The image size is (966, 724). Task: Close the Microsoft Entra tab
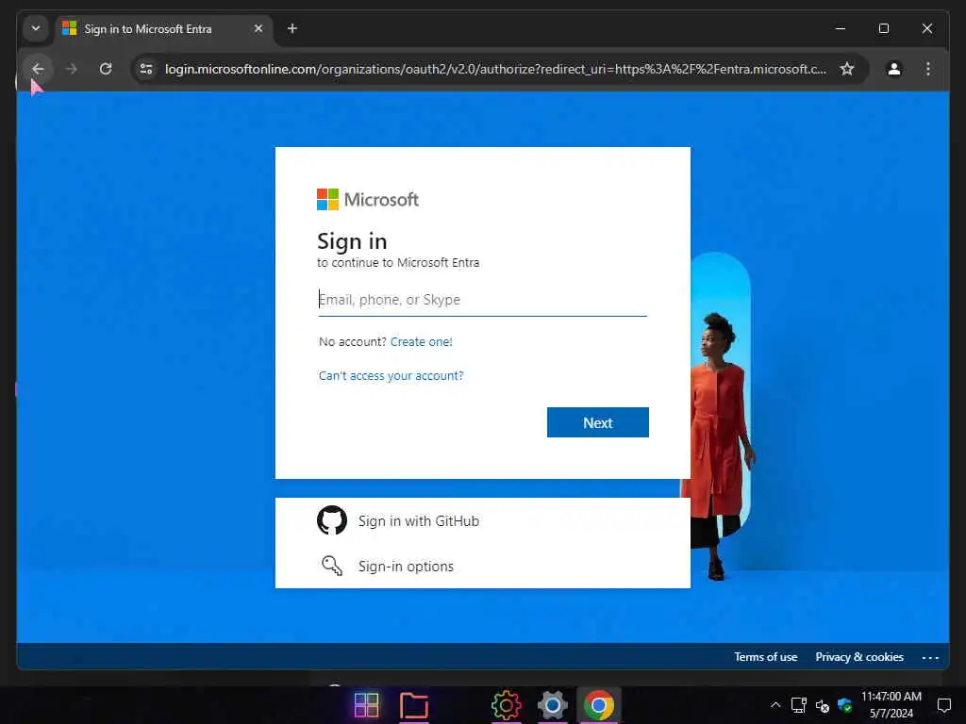(x=258, y=28)
